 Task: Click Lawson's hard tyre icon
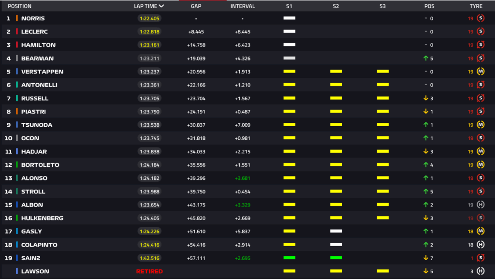pyautogui.click(x=480, y=271)
